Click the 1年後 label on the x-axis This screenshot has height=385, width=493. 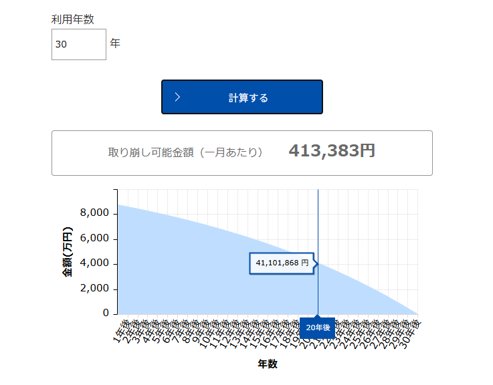point(121,330)
